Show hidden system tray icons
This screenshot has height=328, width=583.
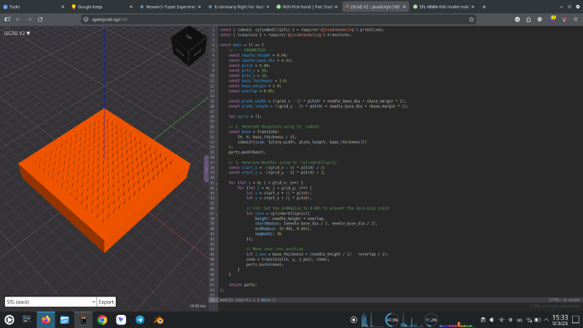click(x=546, y=320)
